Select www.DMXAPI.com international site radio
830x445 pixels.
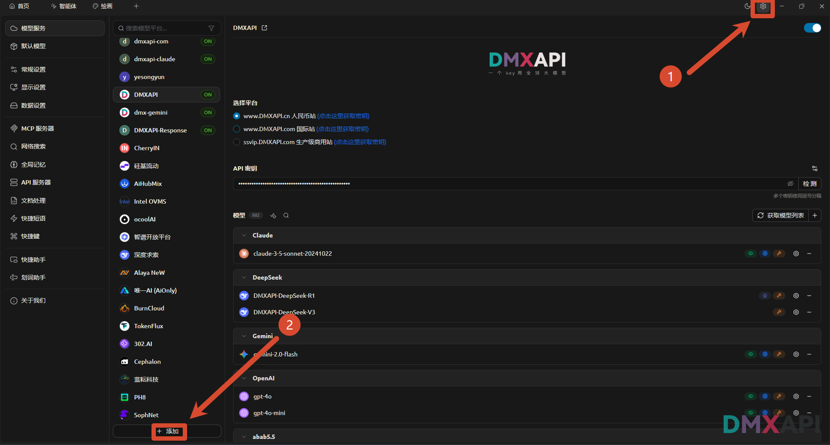[x=237, y=129]
